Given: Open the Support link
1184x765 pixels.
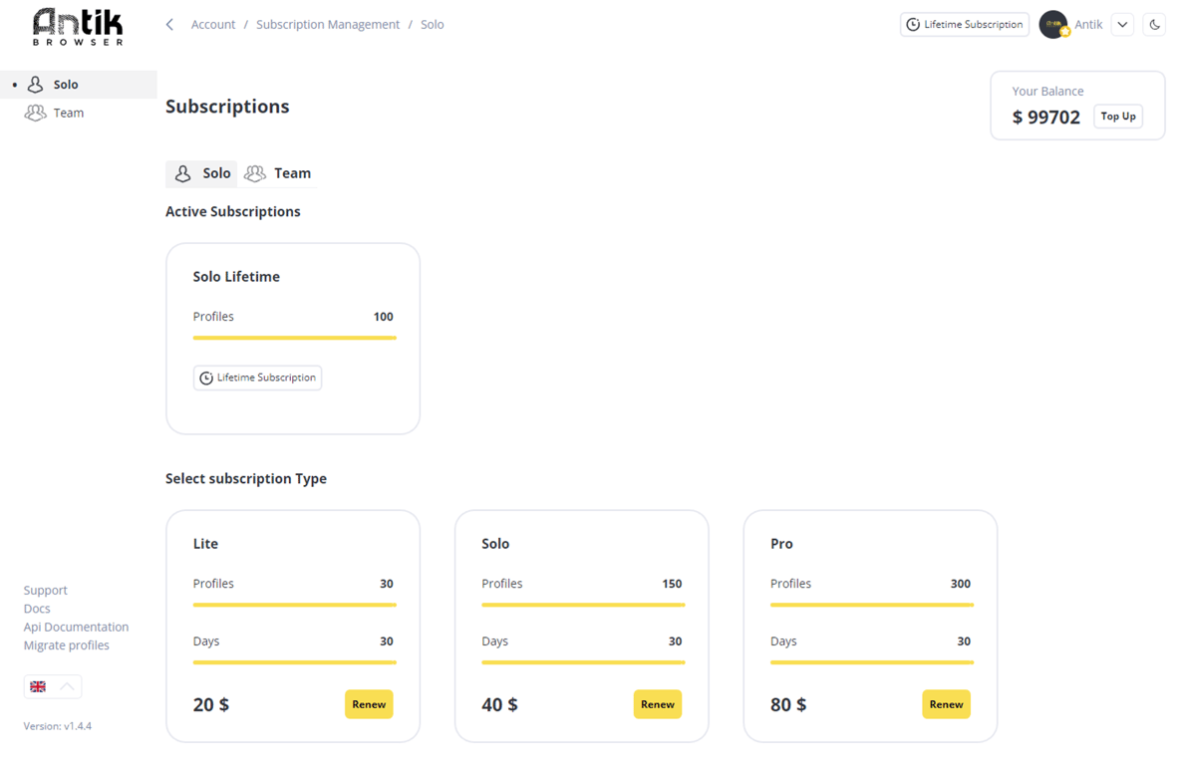Looking at the screenshot, I should coord(45,590).
